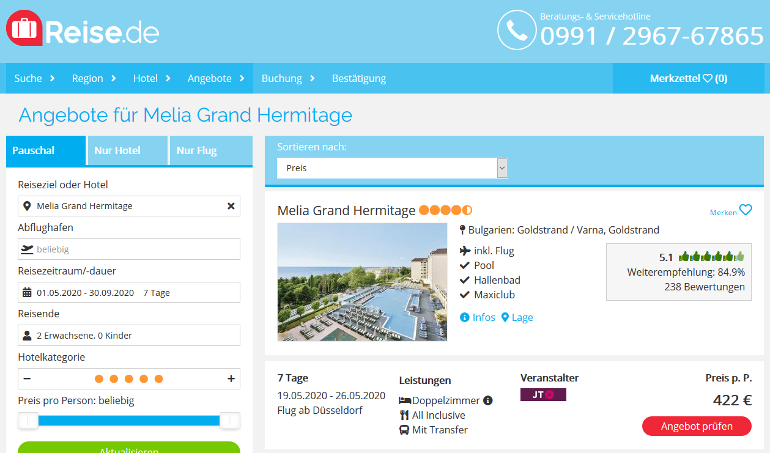Click the Melia Grand Hermitage hotel title

point(346,210)
